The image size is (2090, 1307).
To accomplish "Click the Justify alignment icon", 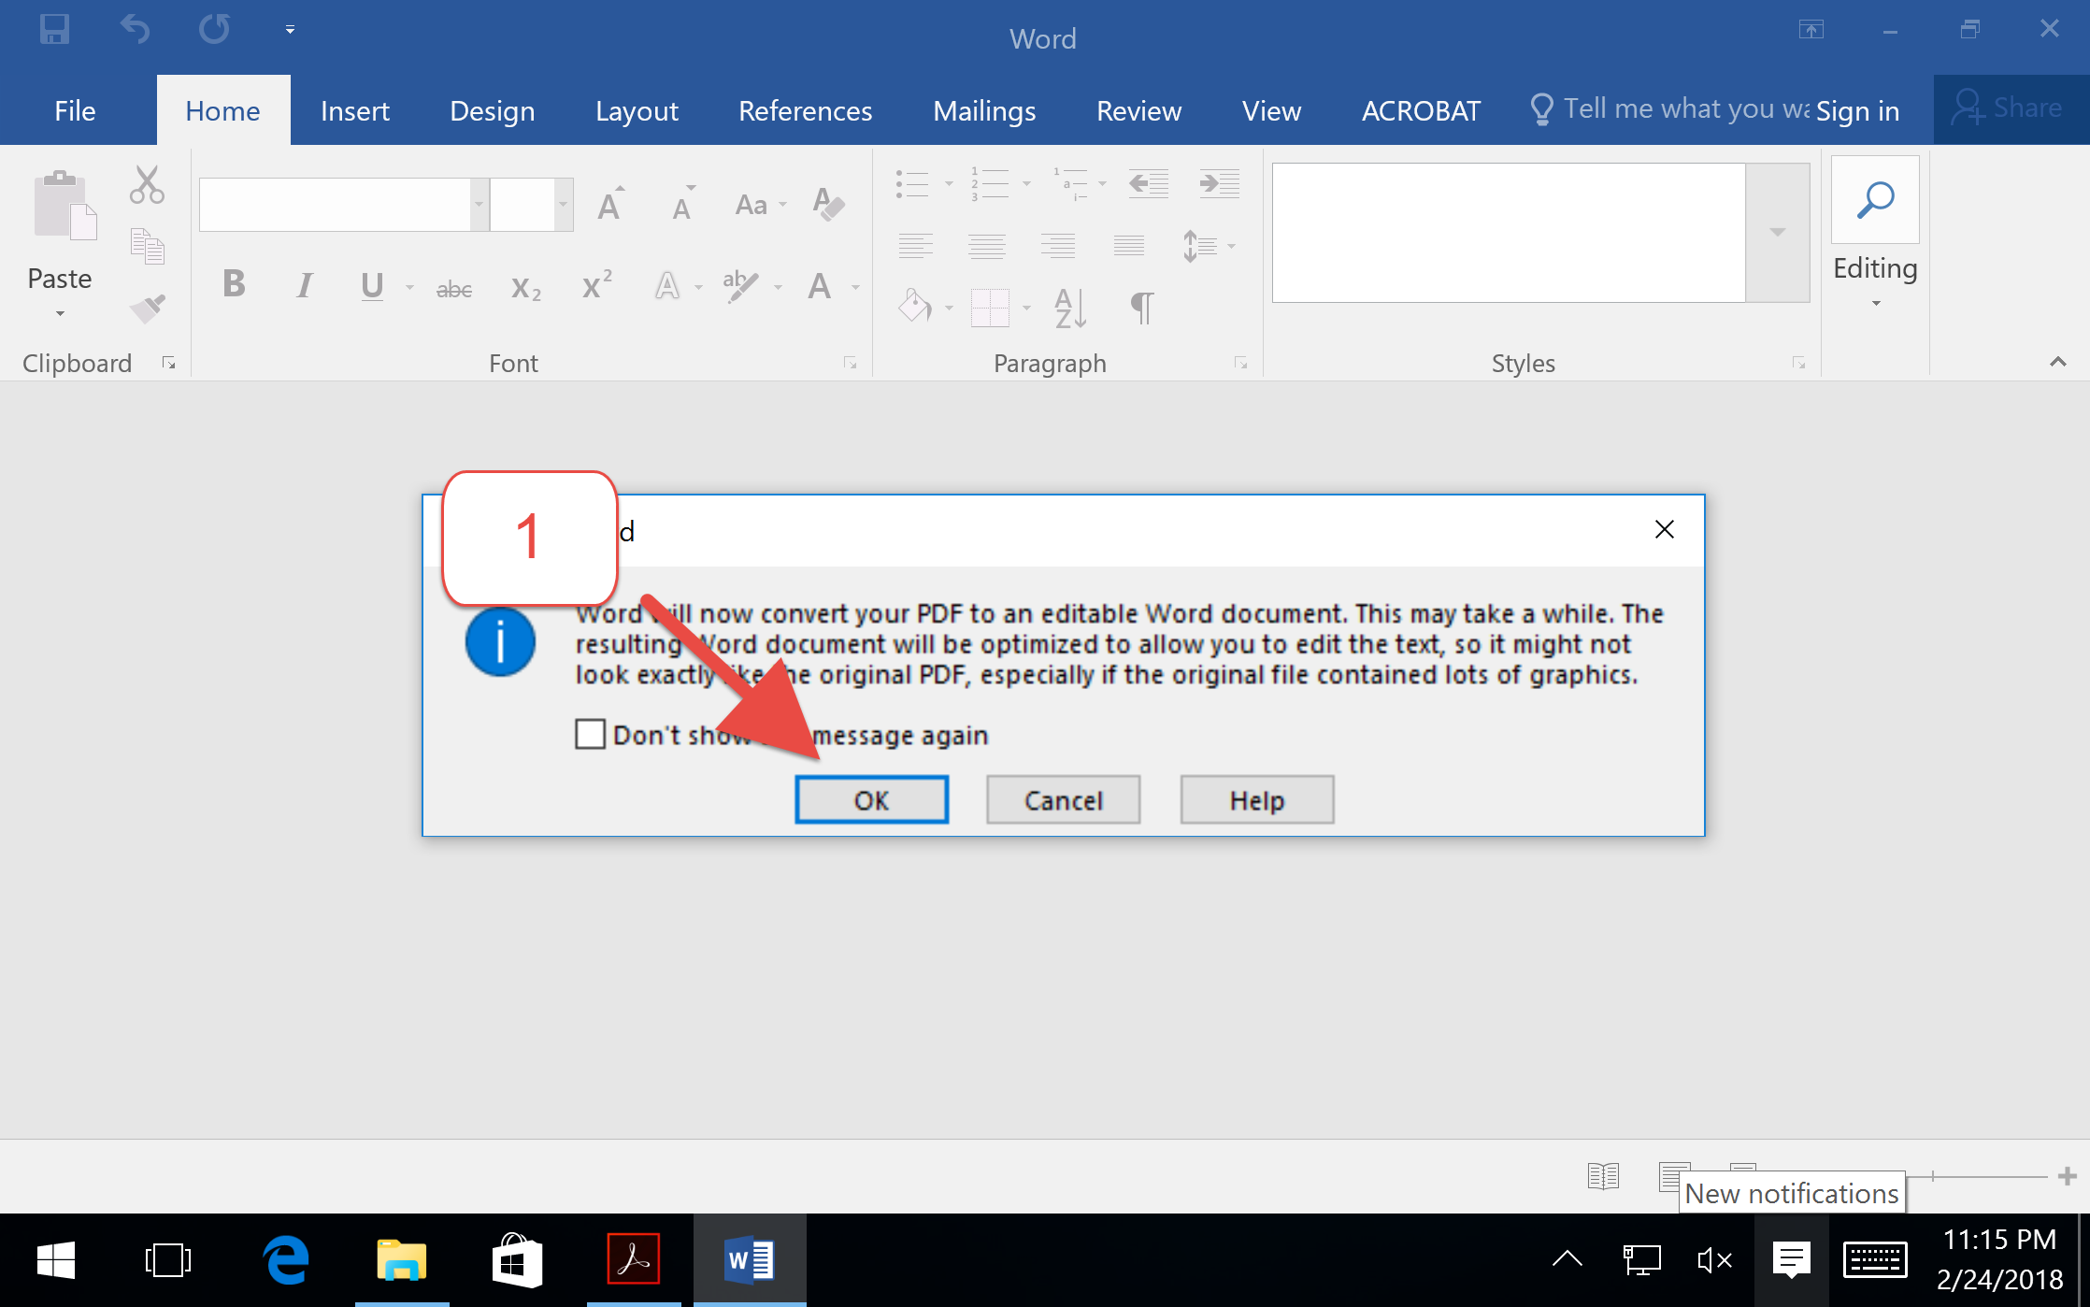I will click(x=1129, y=246).
